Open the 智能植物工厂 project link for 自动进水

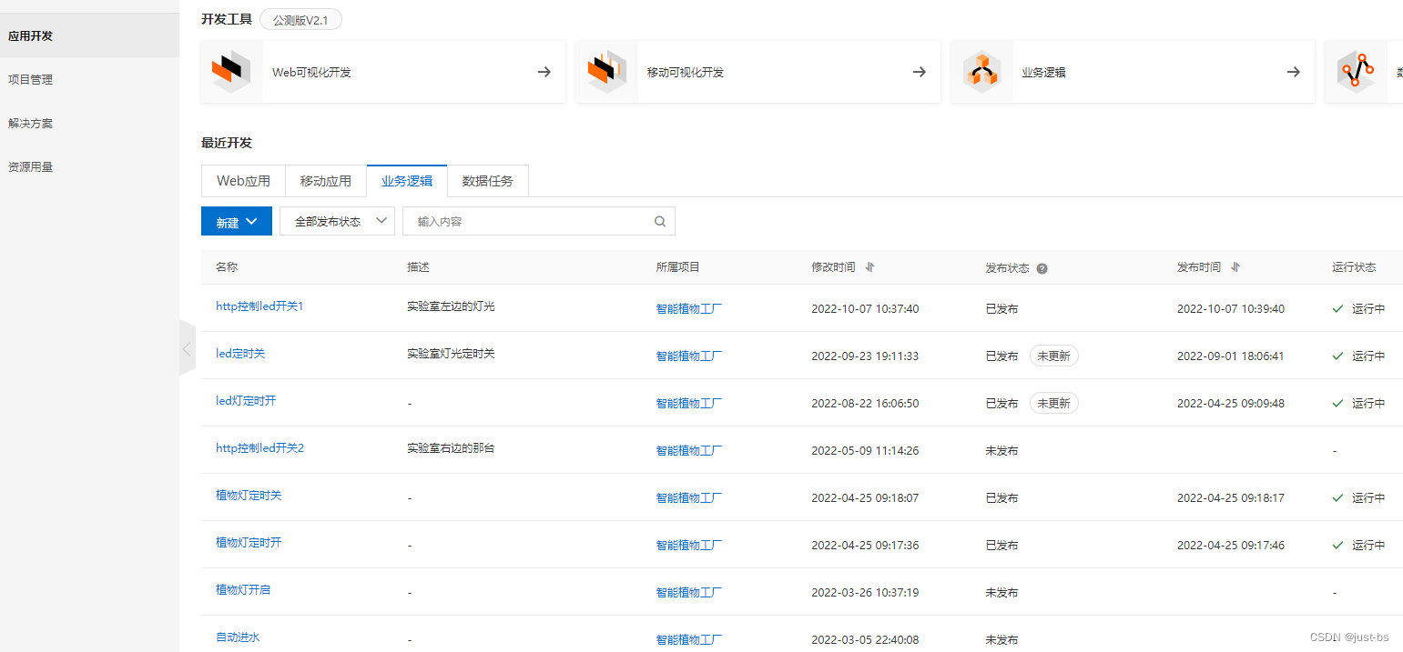[x=688, y=639]
